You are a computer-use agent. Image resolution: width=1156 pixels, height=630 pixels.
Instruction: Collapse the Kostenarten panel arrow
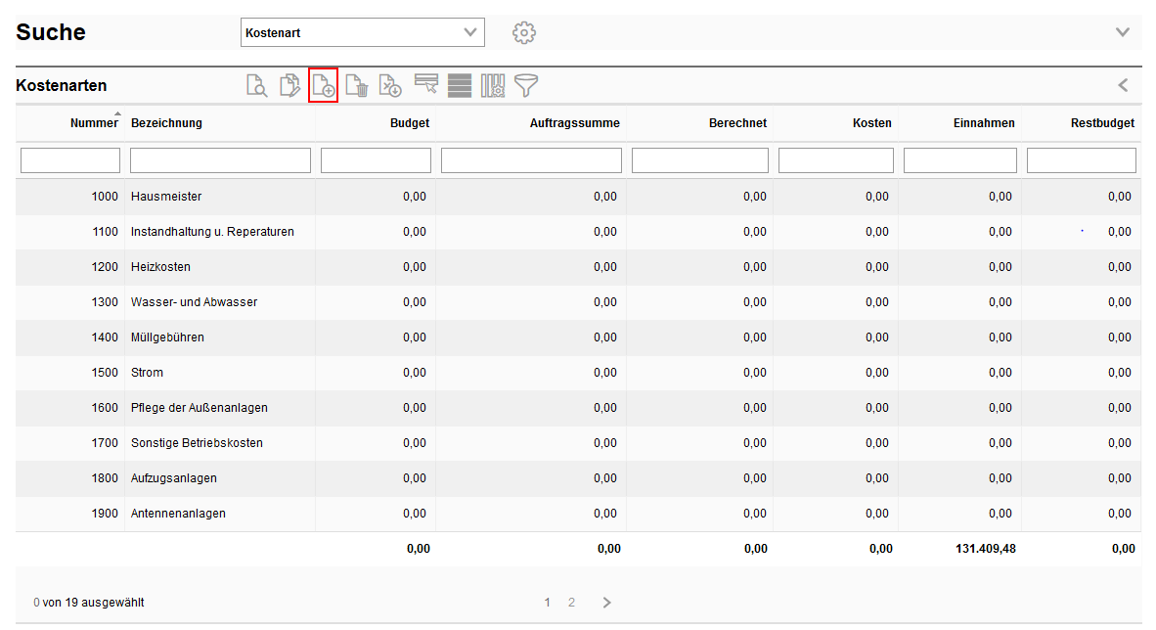pos(1123,85)
